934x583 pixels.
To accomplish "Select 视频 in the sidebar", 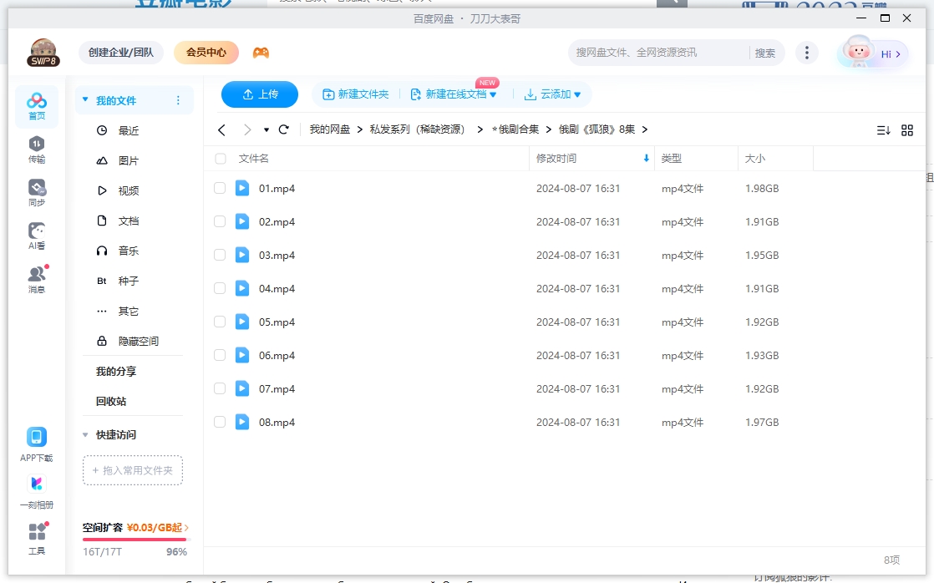I will (128, 190).
